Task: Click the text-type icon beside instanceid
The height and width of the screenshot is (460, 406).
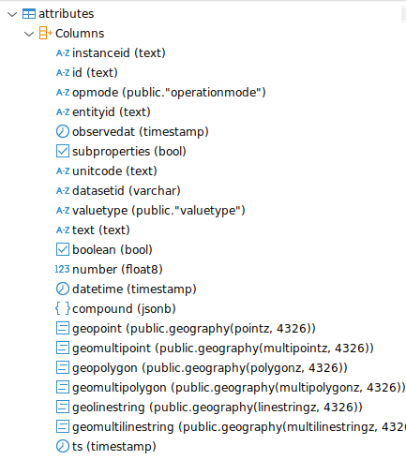Action: pyautogui.click(x=63, y=53)
